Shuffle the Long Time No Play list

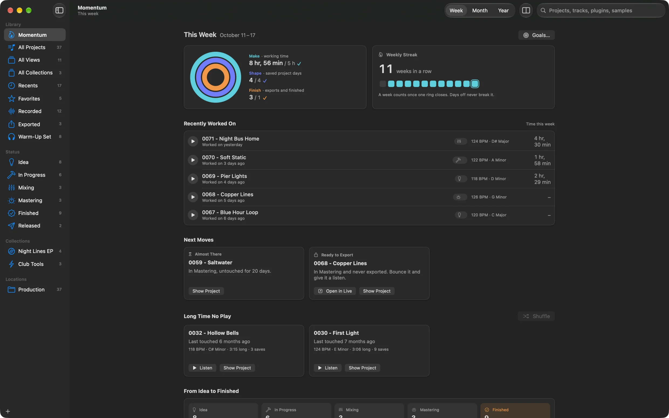(536, 316)
